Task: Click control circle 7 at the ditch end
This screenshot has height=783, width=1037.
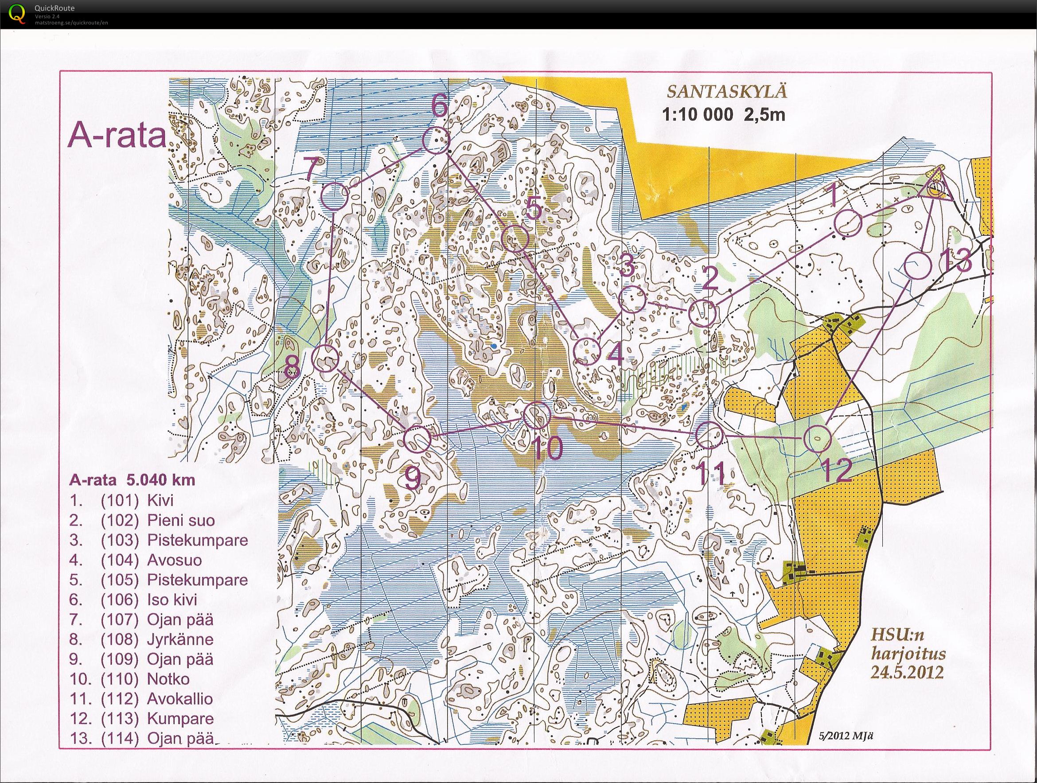Action: point(335,196)
